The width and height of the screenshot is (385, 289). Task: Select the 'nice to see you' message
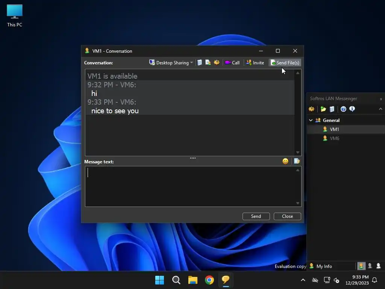coord(115,111)
